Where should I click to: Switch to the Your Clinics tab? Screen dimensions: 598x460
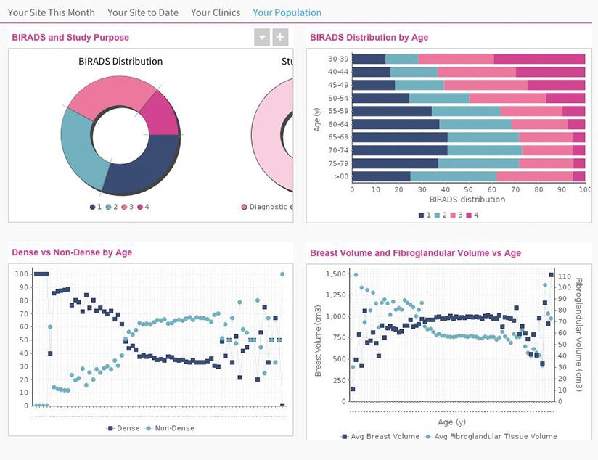click(216, 12)
